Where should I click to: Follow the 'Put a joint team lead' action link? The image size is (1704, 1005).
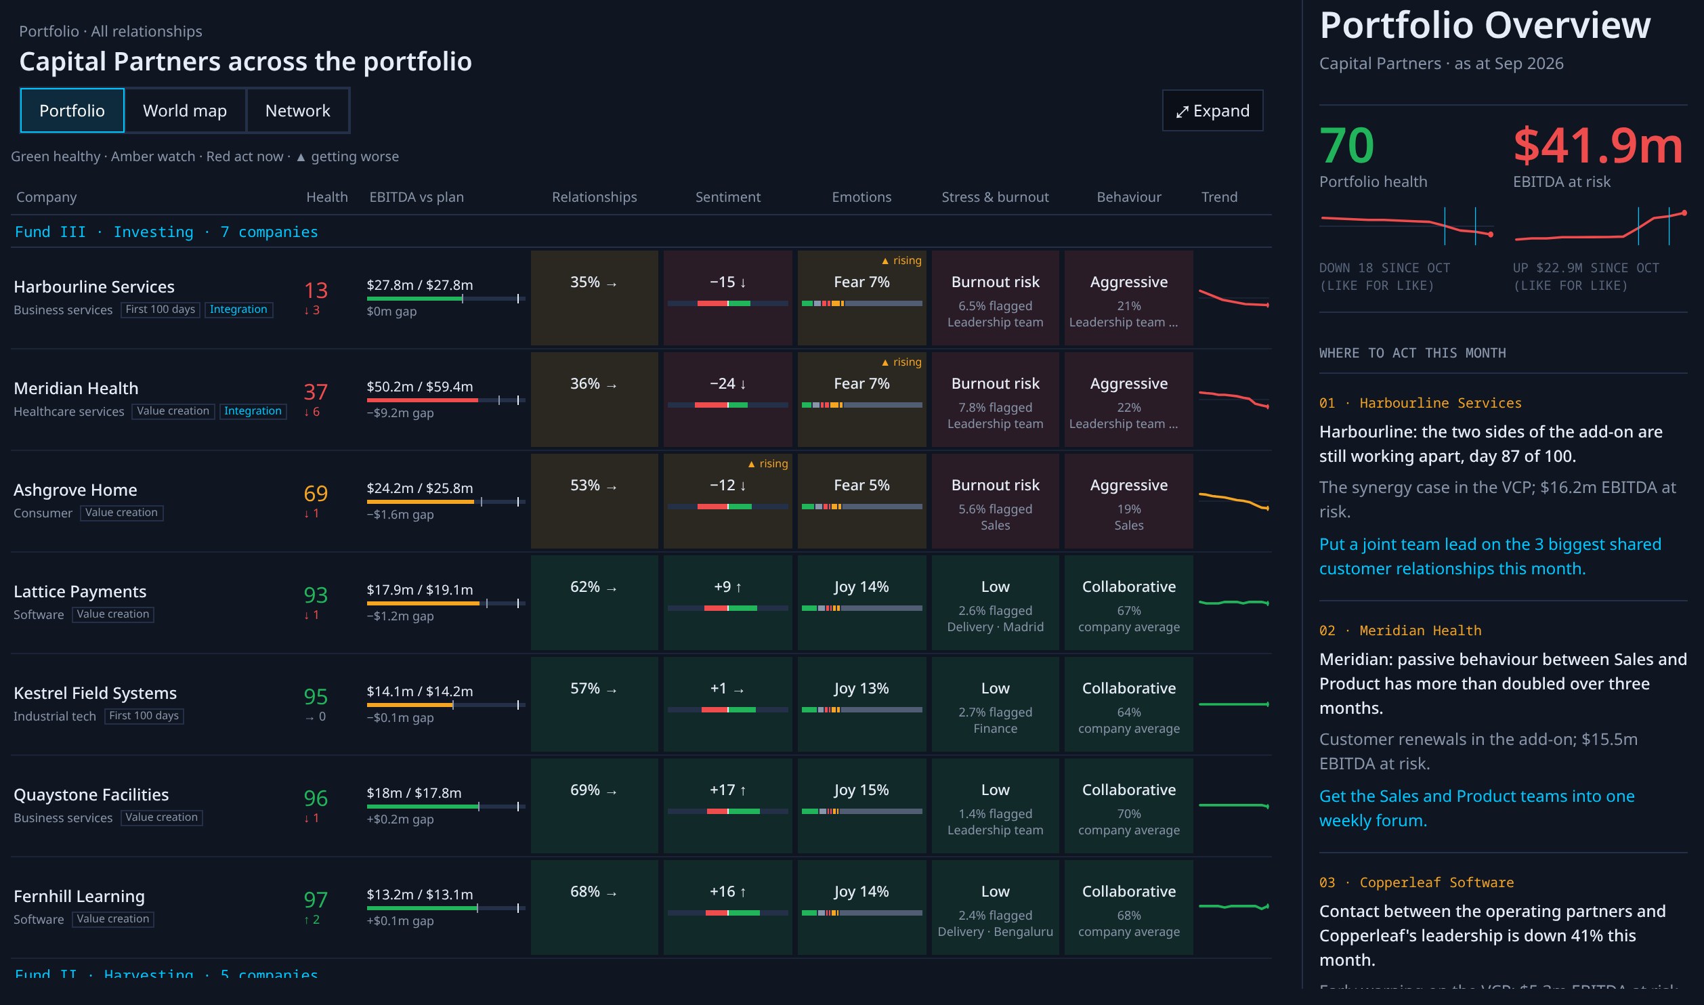(x=1490, y=556)
